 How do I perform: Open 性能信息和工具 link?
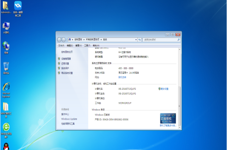click(68, 124)
